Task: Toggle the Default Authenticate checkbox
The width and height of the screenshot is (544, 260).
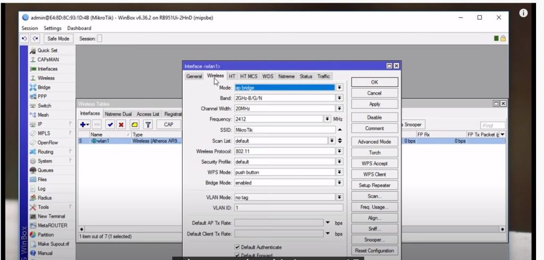Action: pyautogui.click(x=237, y=247)
